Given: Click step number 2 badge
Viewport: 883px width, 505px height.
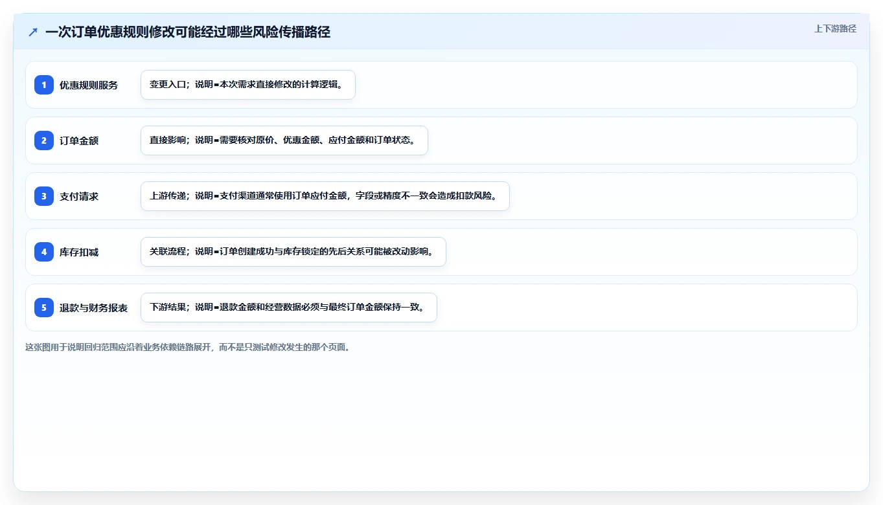Looking at the screenshot, I should pos(44,140).
